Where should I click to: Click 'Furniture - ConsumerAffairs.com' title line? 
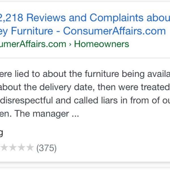click(x=83, y=31)
